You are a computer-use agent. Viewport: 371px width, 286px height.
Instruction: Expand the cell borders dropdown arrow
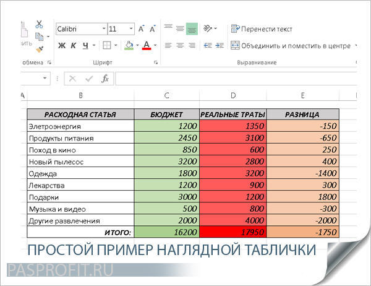tap(117, 45)
